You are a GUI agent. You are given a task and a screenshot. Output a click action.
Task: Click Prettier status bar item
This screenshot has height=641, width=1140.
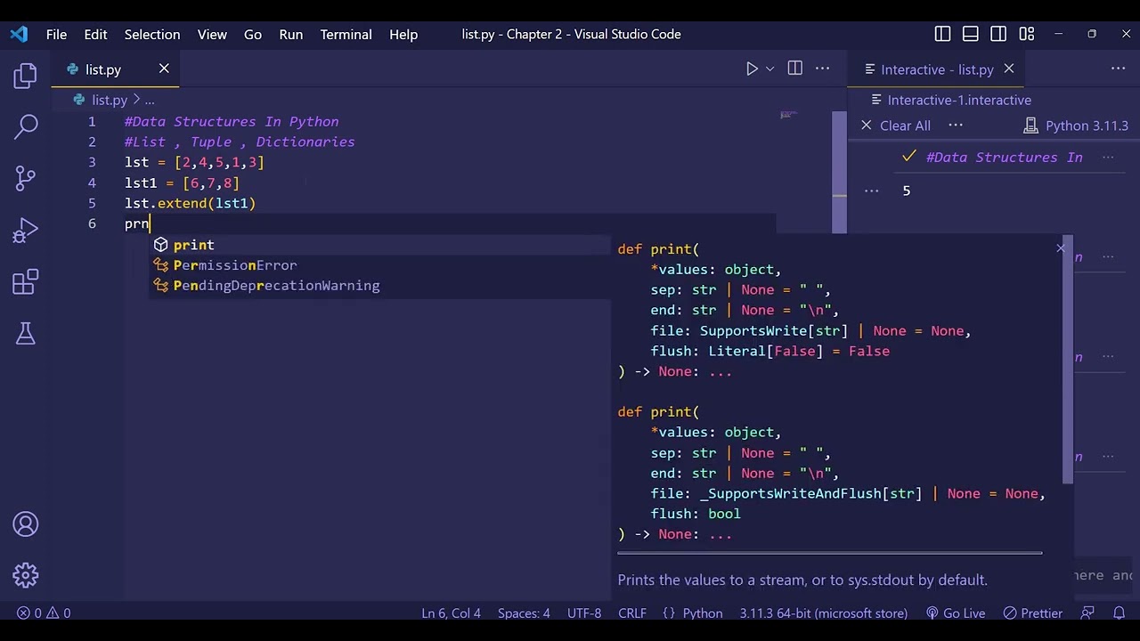(x=1032, y=613)
